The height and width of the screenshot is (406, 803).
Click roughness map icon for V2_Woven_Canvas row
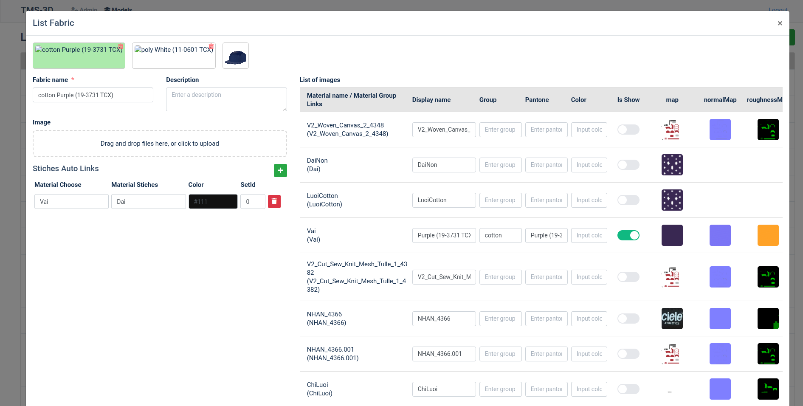768,130
